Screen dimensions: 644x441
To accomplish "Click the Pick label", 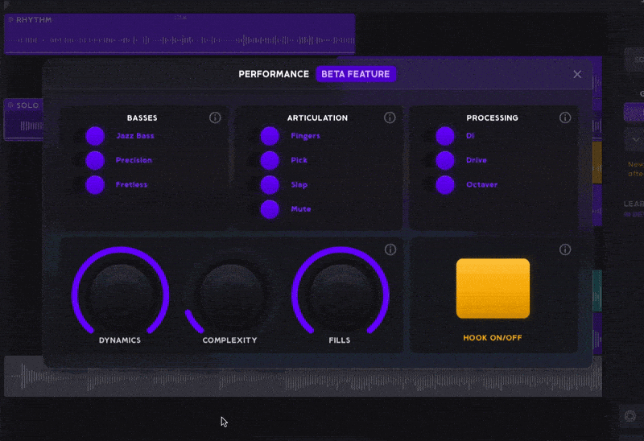I will tap(299, 161).
